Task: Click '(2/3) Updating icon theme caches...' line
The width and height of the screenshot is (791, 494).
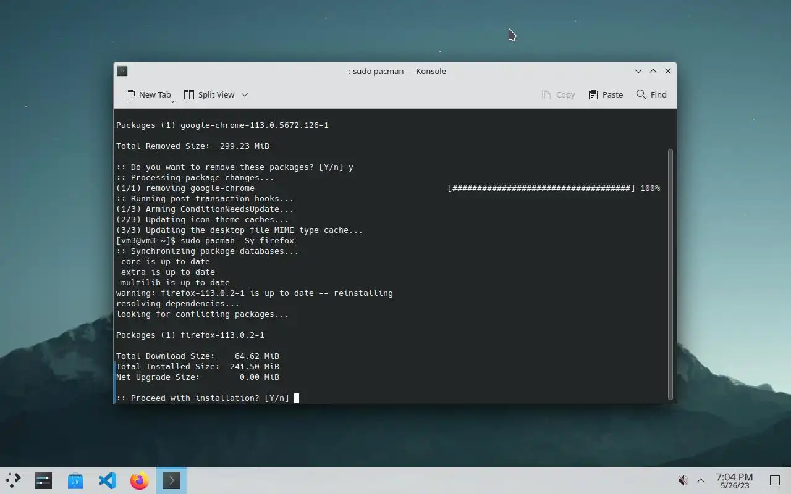Action: (203, 219)
